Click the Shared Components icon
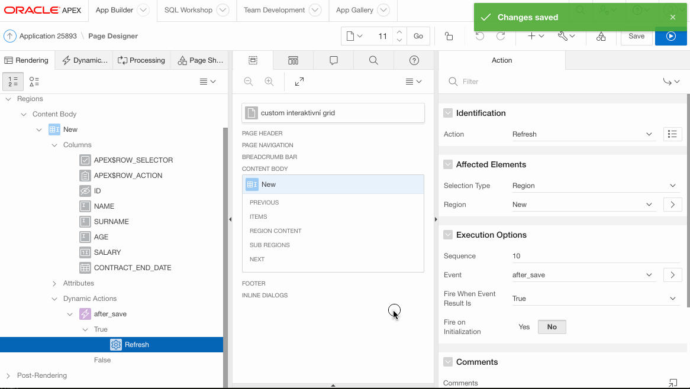Viewport: 690px width, 389px height. 601,36
